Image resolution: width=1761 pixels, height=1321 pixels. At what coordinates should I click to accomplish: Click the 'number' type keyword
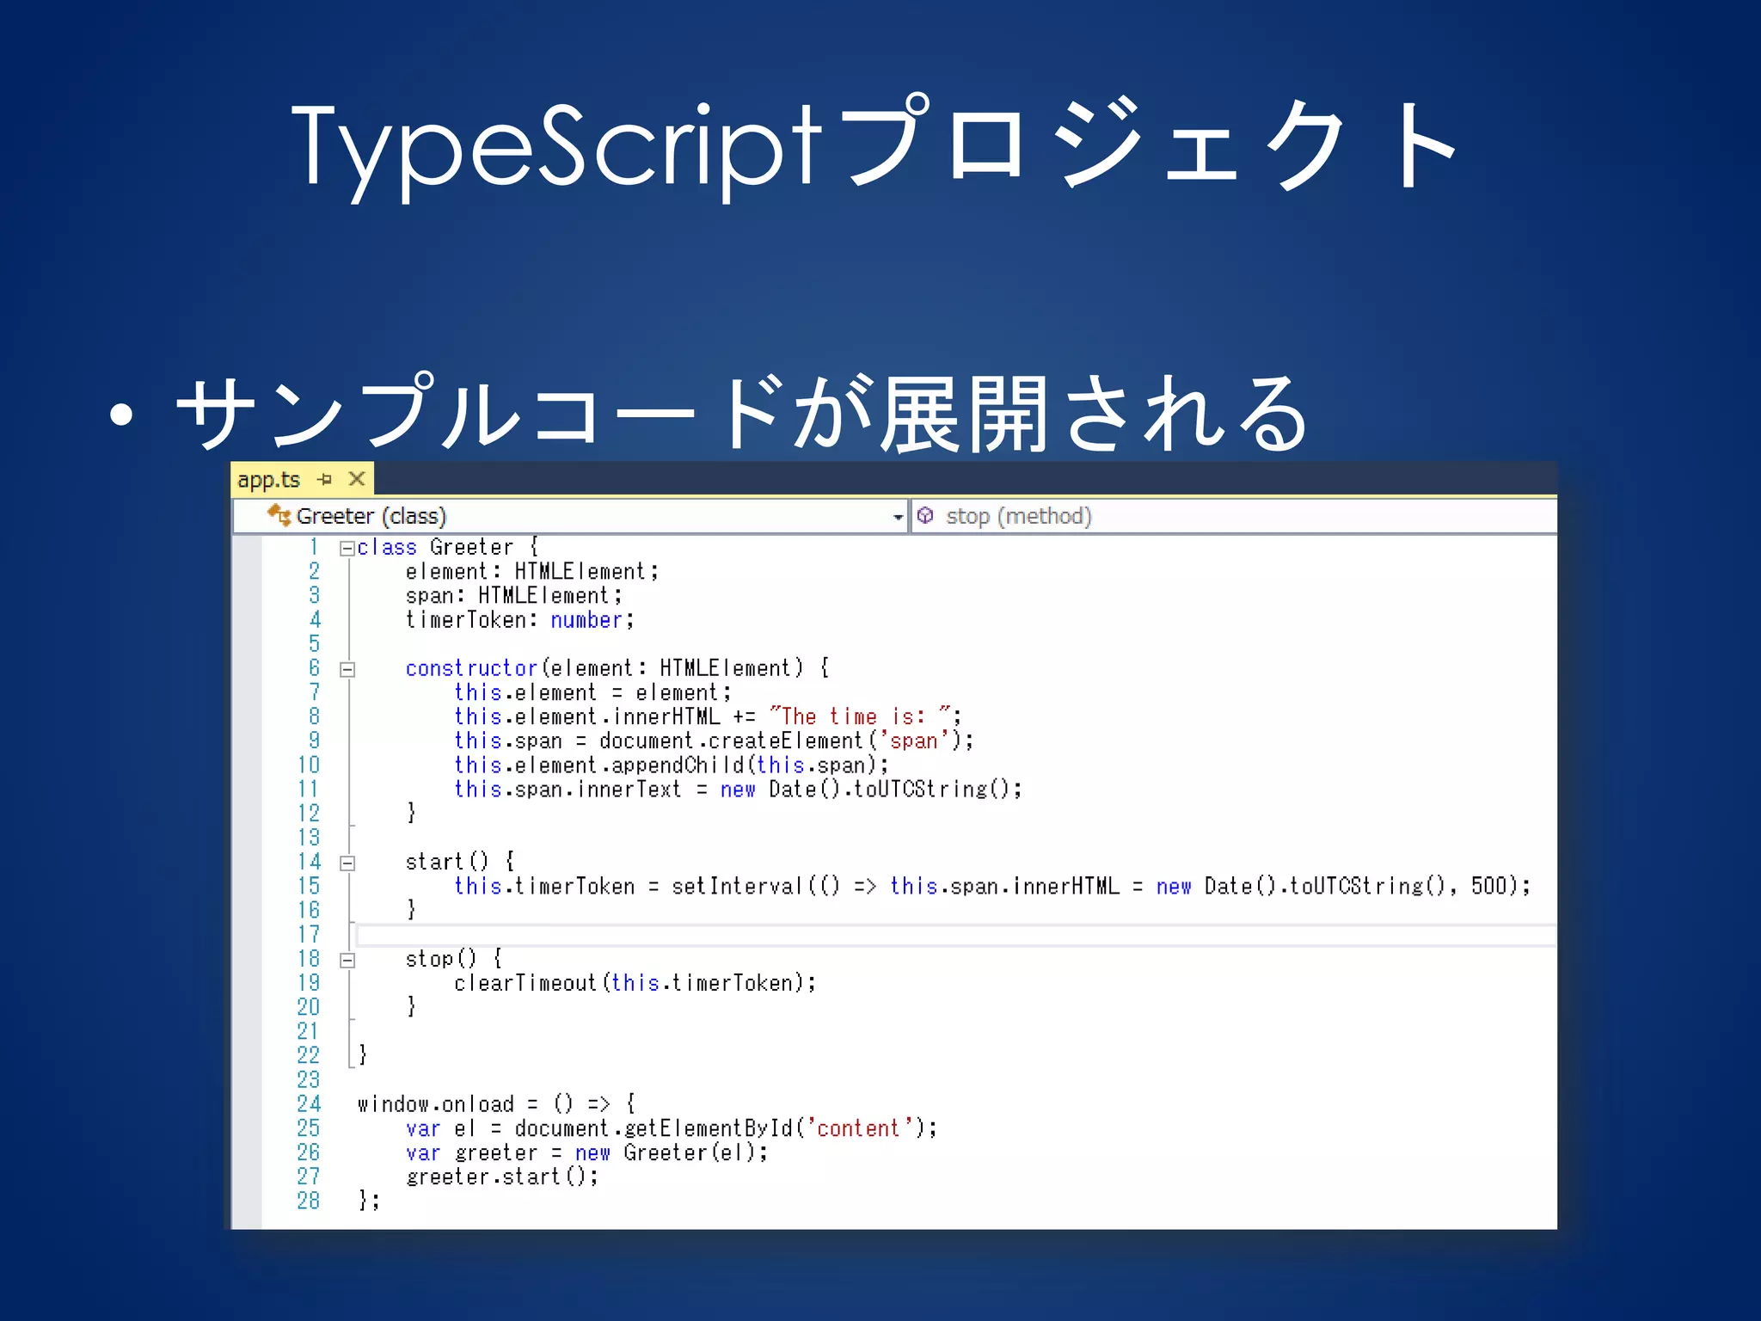click(x=586, y=620)
